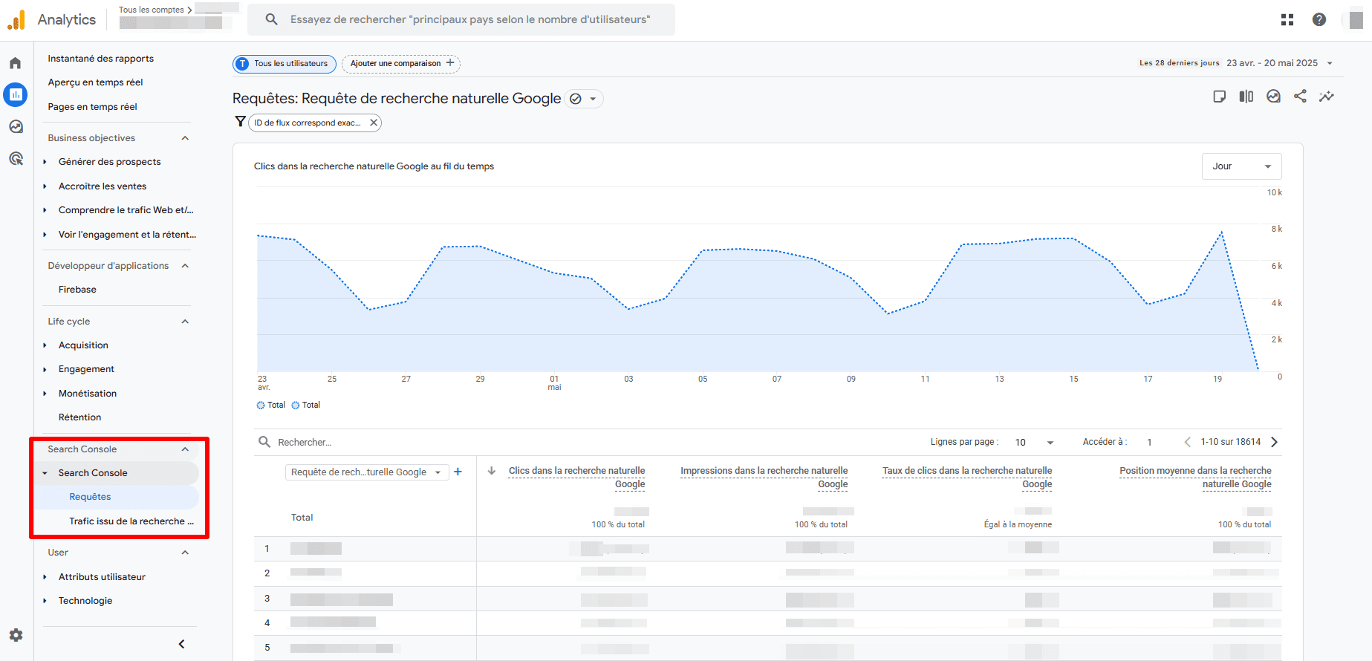
Task: Toggle the second 'Total' chart legend
Action: tap(305, 406)
